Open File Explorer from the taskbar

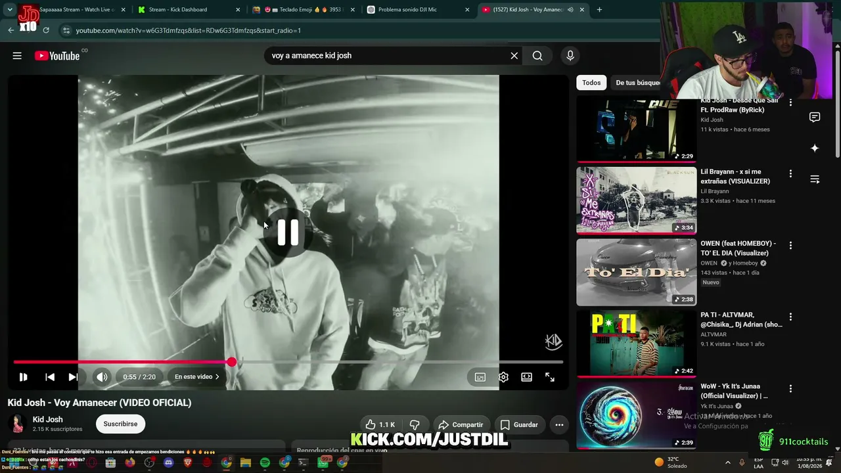coord(246,462)
